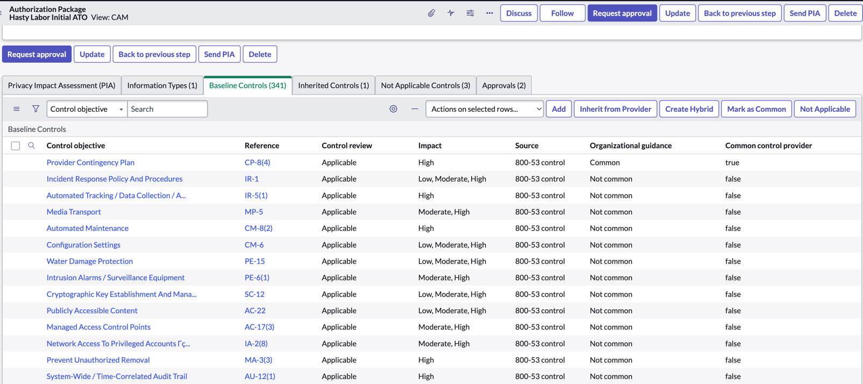Click the header Send PIA button
Viewport: 863px width, 384px height.
click(805, 13)
